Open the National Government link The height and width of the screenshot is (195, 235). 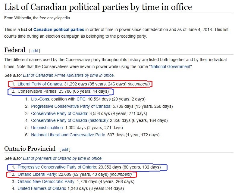tap(170, 67)
